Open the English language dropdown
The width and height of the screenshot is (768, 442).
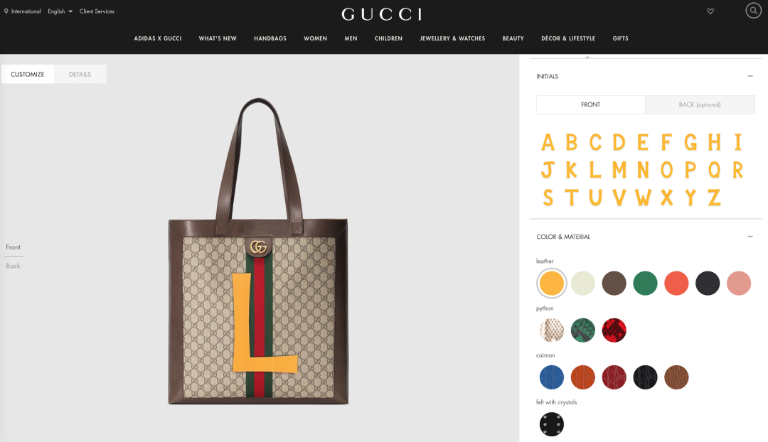tap(60, 11)
